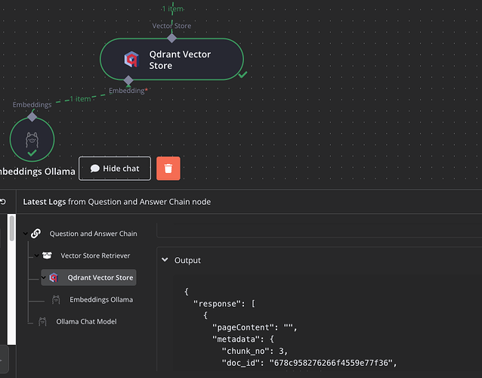
Task: Select Qdrant Vector Store log entry
Action: [x=88, y=277]
